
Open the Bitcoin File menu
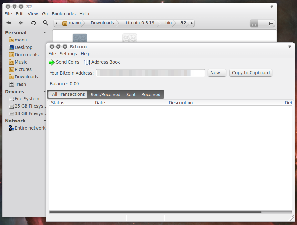[52, 54]
